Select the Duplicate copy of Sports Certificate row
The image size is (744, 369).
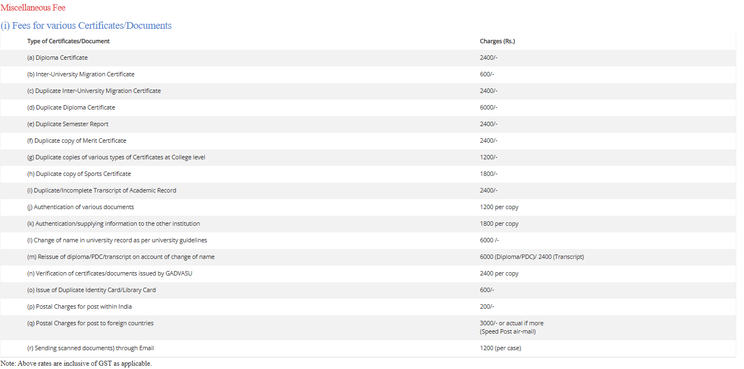[79, 174]
